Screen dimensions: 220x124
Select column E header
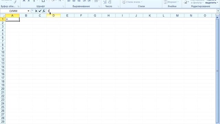coord(67,15)
